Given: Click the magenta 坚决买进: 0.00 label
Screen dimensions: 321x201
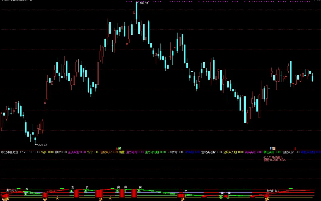Looking at the screenshot, I should 77,152.
